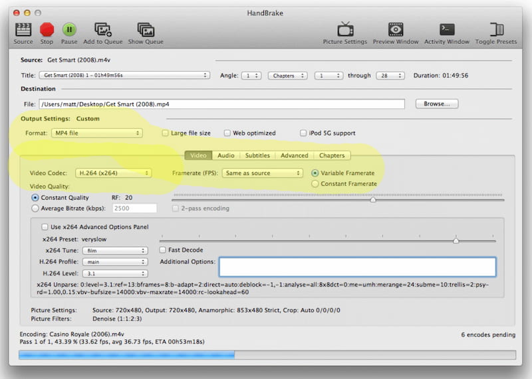532x379 pixels.
Task: Click 'Encoding: Casino Royale (2006).m4v' status
Action: click(x=72, y=334)
